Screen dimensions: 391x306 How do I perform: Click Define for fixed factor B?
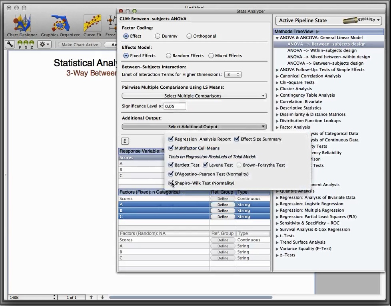[223, 211]
